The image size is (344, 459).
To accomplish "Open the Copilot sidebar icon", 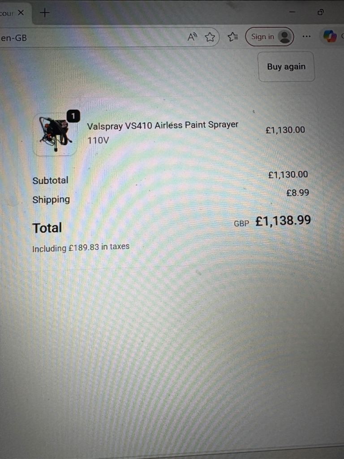I will click(x=330, y=36).
